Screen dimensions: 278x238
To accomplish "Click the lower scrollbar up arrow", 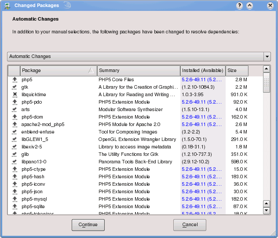I will [x=267, y=204].
